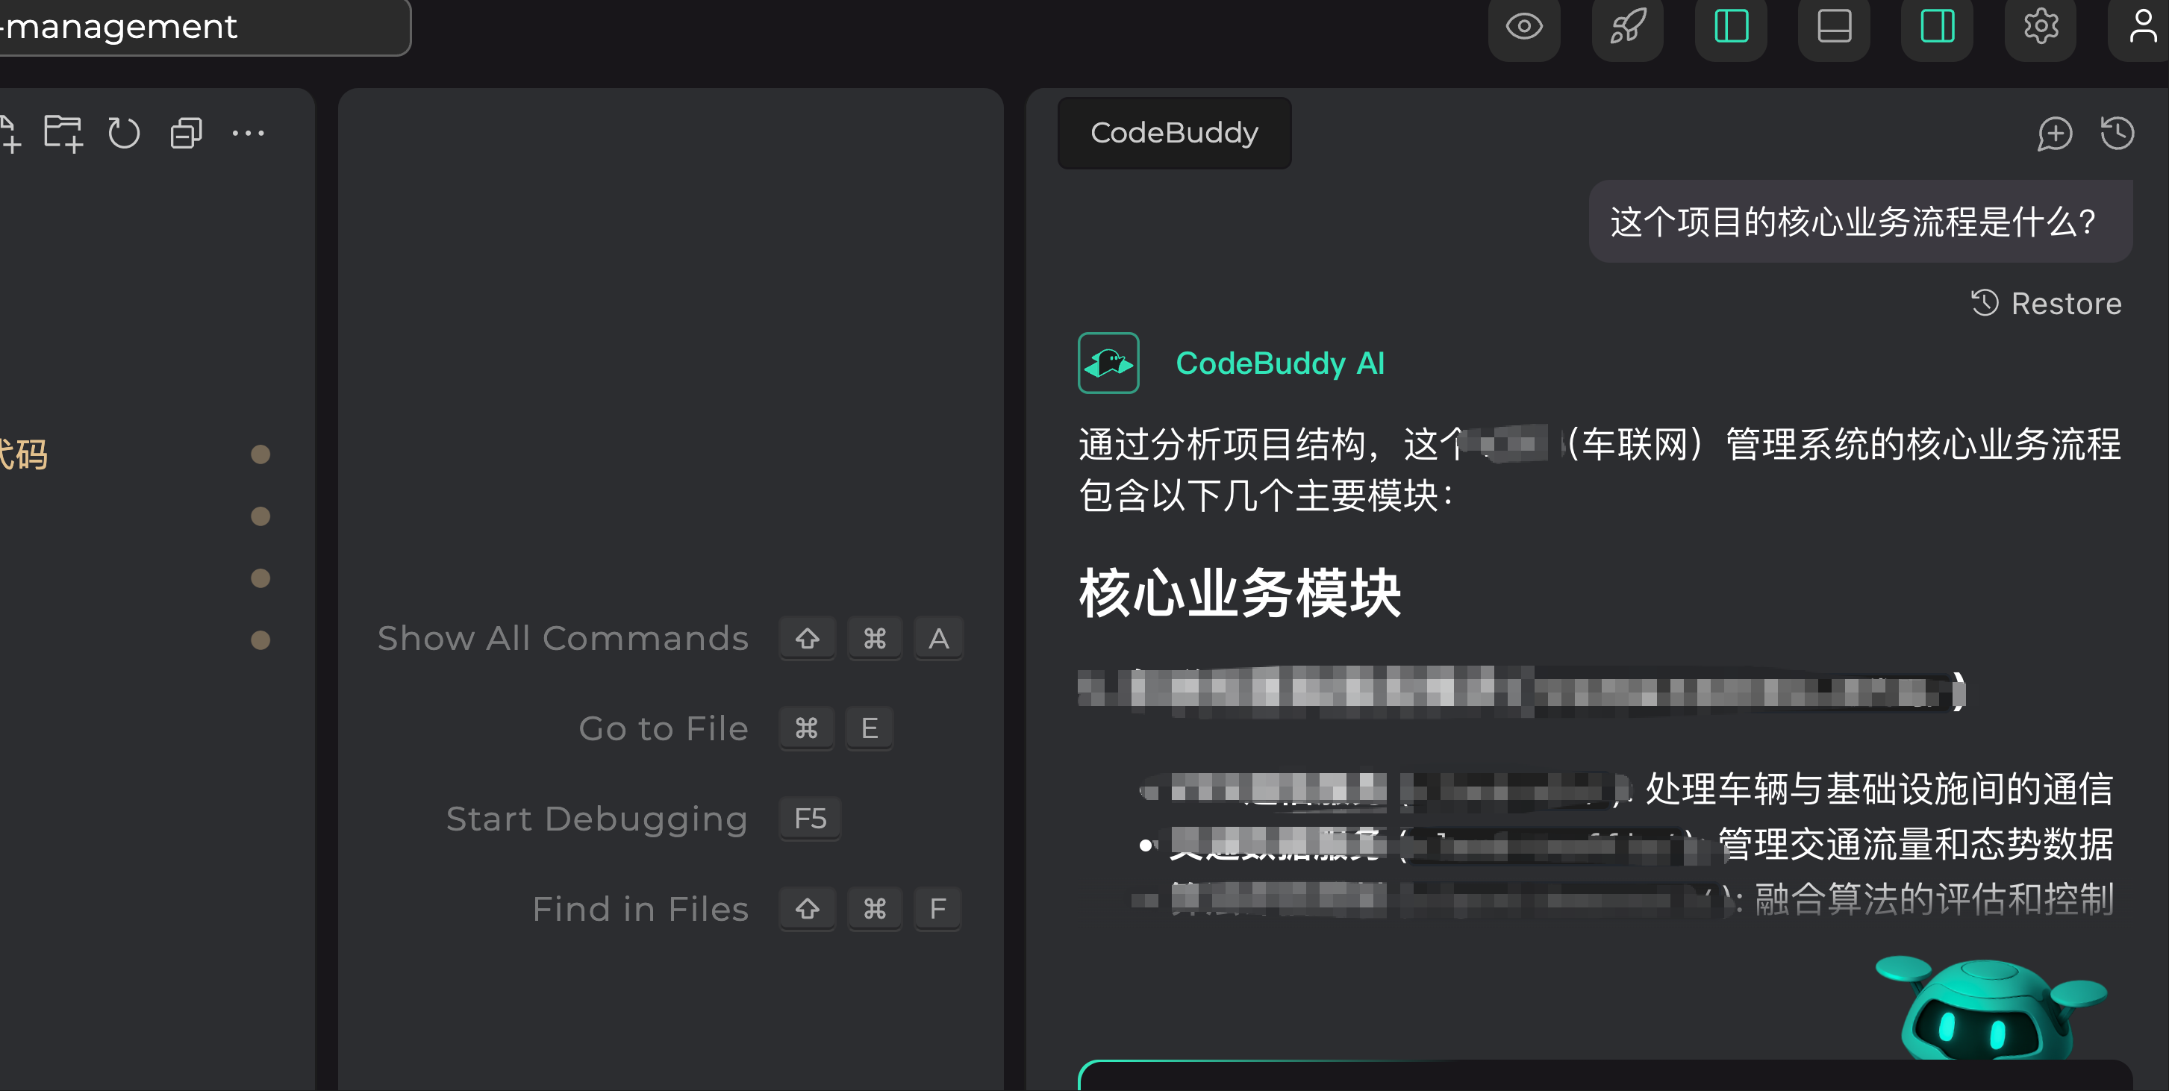Click the 核心业务模块 heading

(1240, 593)
